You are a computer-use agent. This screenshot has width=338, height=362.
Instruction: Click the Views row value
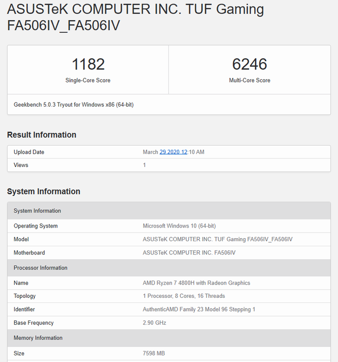click(x=144, y=165)
